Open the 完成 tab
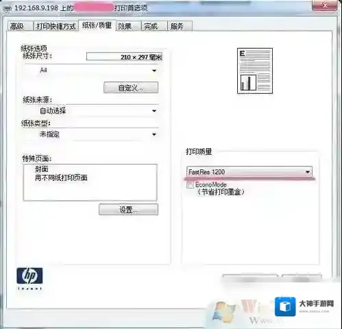Screen dimensions: 342x329 click(154, 26)
